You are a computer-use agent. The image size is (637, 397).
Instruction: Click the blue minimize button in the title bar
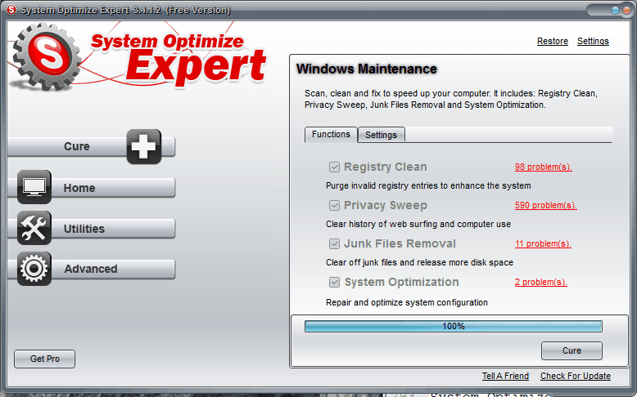[615, 11]
